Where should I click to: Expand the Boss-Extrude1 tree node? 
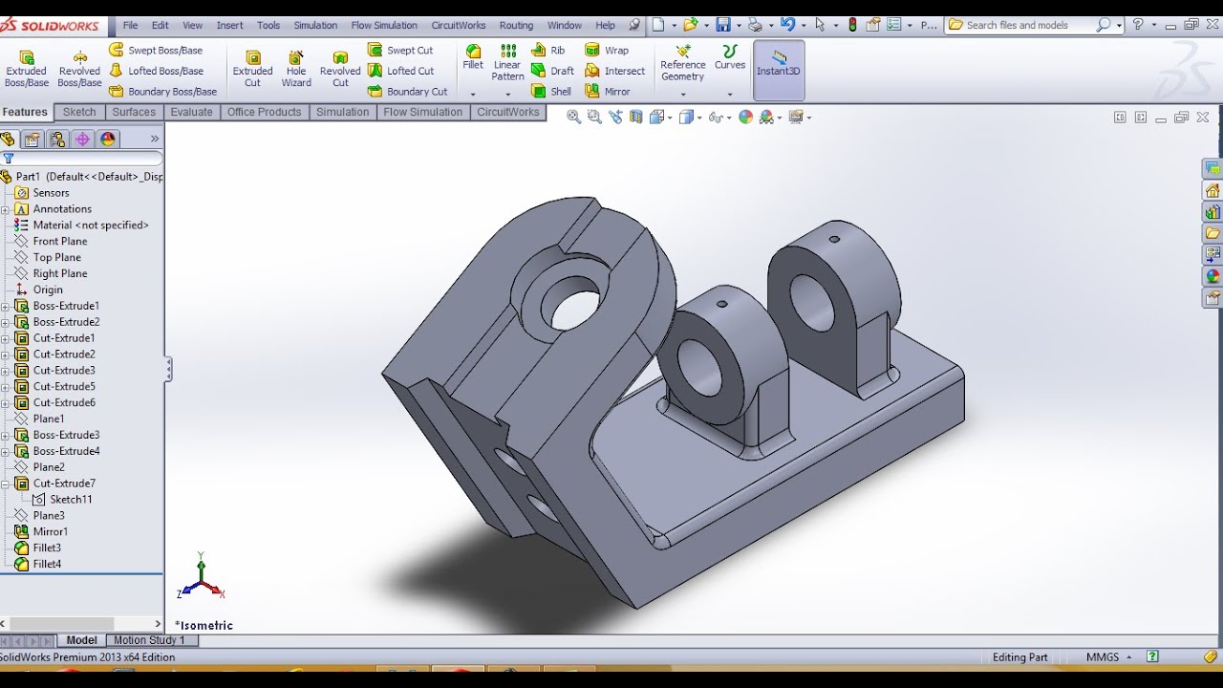[x=6, y=306]
